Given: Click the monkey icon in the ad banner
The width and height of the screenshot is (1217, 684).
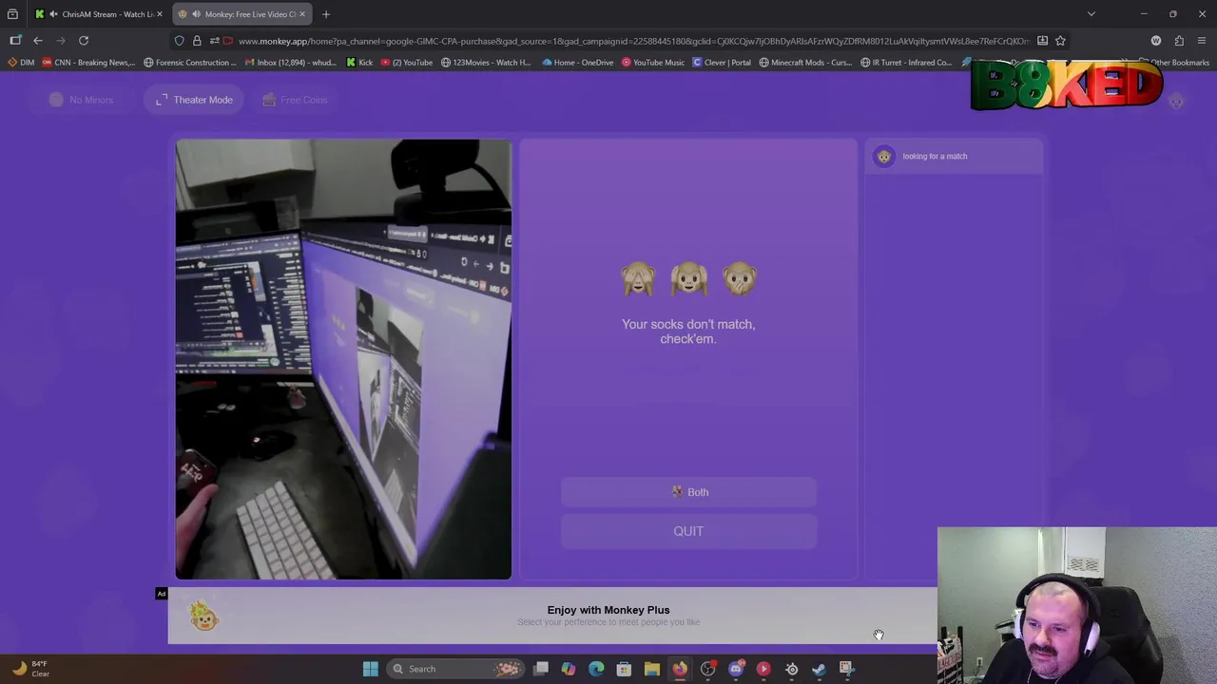Looking at the screenshot, I should (203, 617).
